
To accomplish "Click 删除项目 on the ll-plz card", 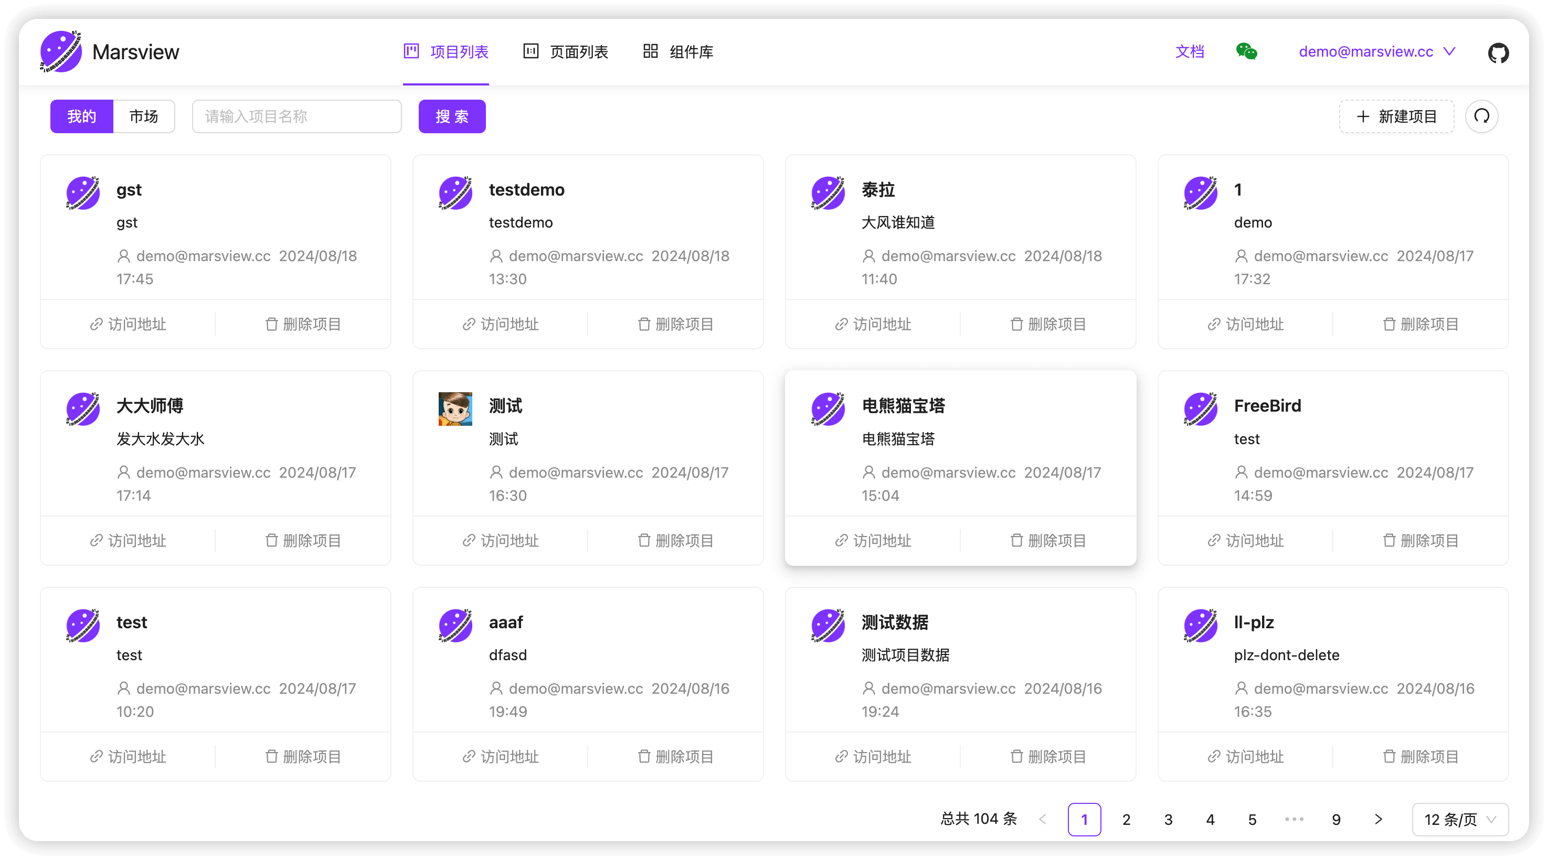I will [x=1420, y=757].
